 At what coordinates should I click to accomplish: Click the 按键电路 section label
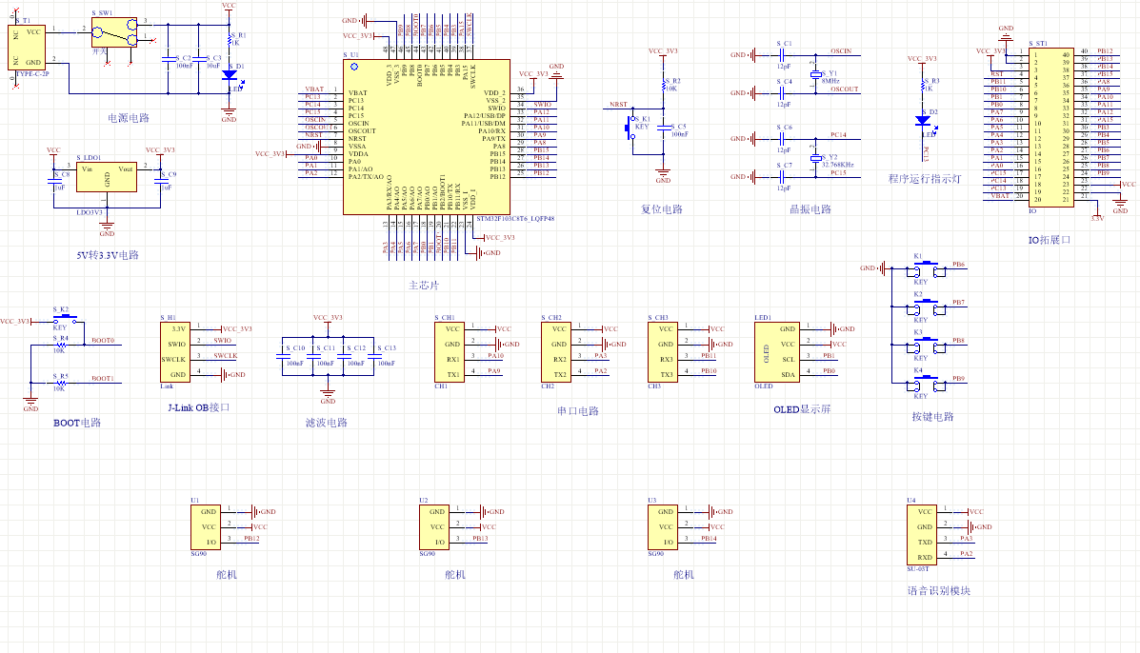[932, 417]
